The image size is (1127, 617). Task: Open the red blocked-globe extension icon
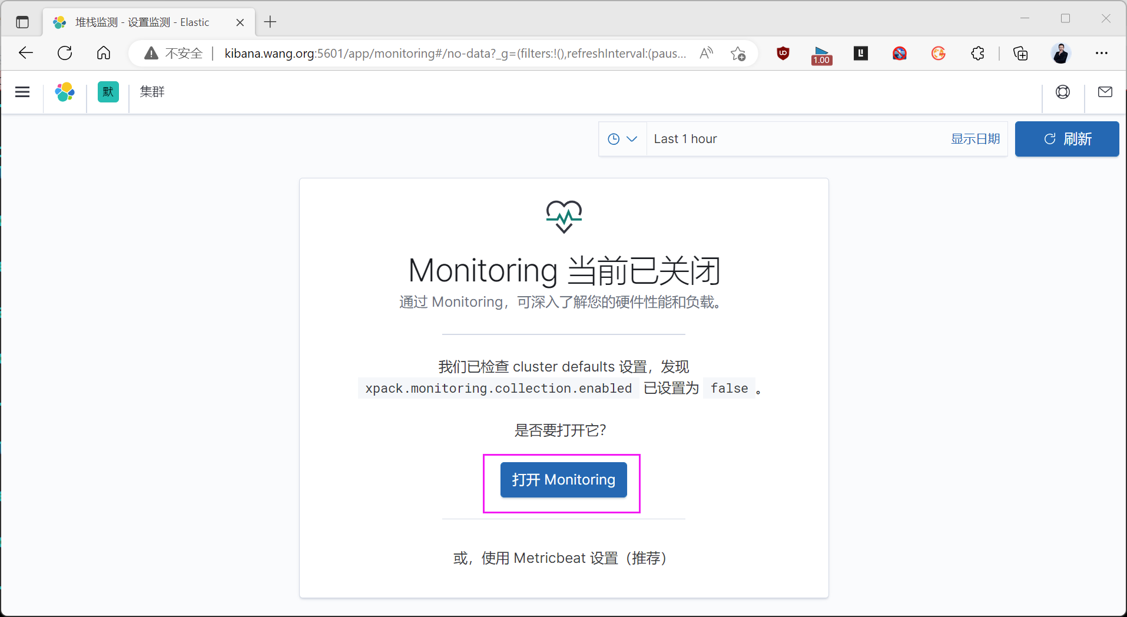(x=900, y=54)
